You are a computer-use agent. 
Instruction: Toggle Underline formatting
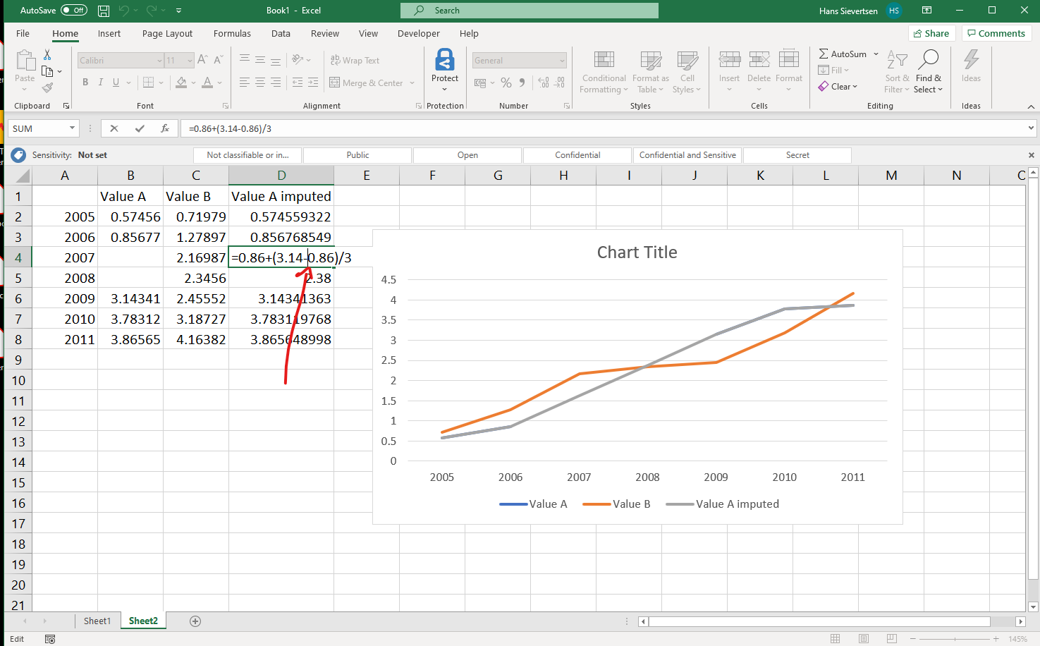pyautogui.click(x=116, y=83)
